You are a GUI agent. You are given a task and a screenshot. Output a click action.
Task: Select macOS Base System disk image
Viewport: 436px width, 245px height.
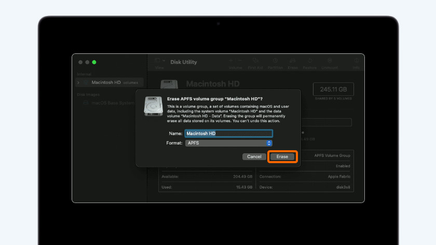coord(112,103)
